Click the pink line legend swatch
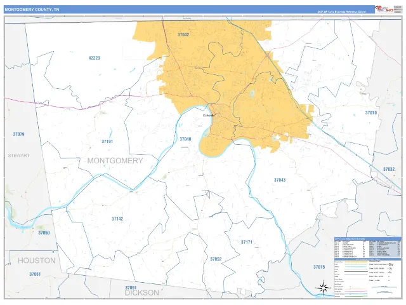The width and height of the screenshot is (406, 305). tap(356, 291)
